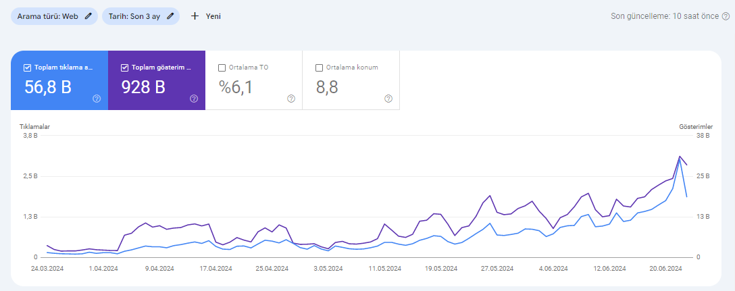This screenshot has height=291, width=735.
Task: Click the pencil icon on Arama türü chip
Action: tap(88, 16)
